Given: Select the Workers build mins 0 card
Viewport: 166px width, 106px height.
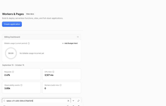Looking at the screenshot, I should pyautogui.click(x=62, y=88).
